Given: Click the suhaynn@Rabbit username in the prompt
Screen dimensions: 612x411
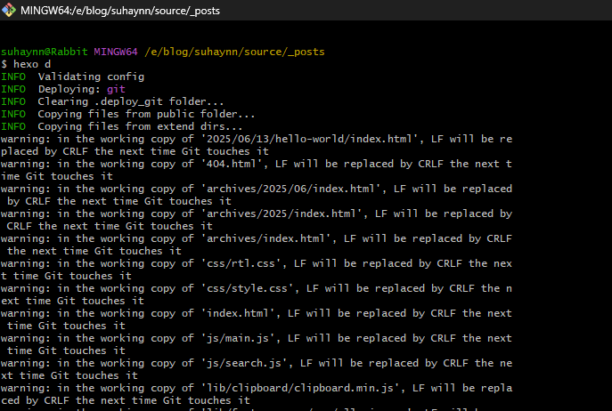Looking at the screenshot, I should (x=45, y=52).
